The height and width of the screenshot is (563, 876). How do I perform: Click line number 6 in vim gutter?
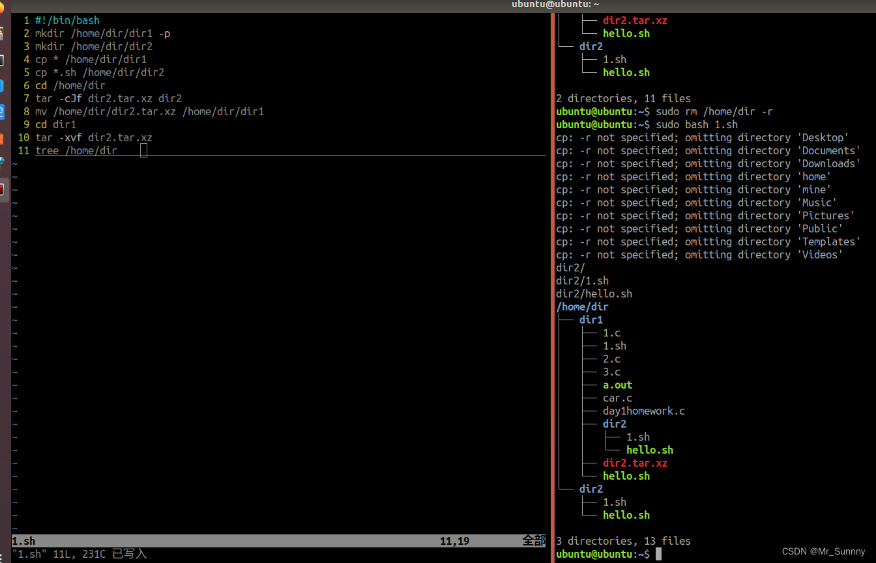(x=26, y=85)
